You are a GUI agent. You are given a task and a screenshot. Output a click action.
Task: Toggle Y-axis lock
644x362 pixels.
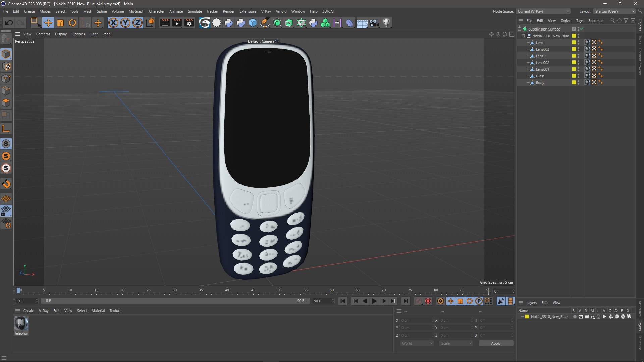[x=125, y=23]
